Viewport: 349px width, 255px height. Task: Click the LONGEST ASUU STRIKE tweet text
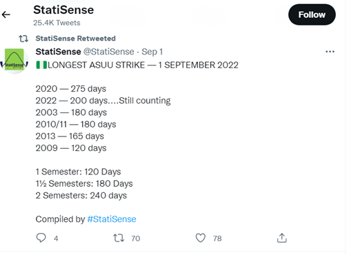(x=137, y=65)
